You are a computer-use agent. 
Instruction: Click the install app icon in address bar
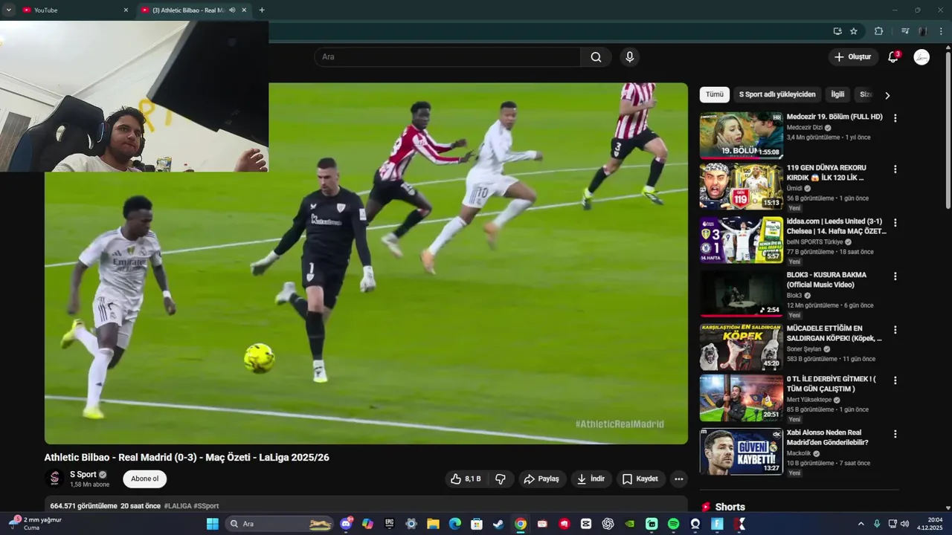[x=837, y=31]
